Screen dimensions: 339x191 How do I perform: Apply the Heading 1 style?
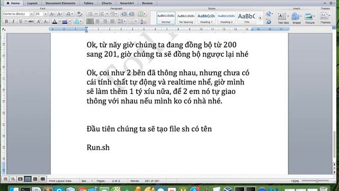(206, 18)
